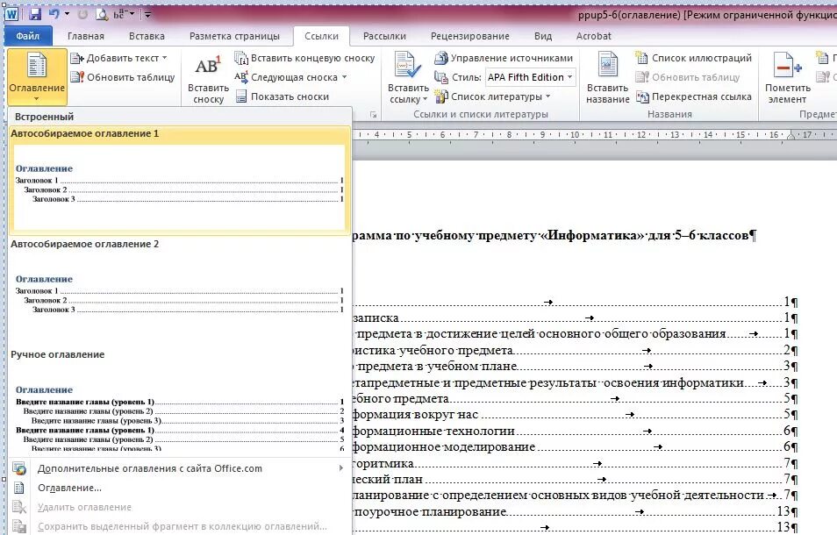Click Обновить таблицу next to Оглавление

pyautogui.click(x=124, y=77)
